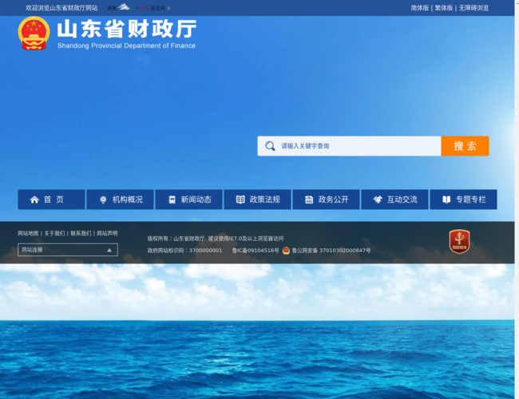The height and width of the screenshot is (399, 519).
Task: Open the 互动交流 menu item
Action: click(395, 199)
